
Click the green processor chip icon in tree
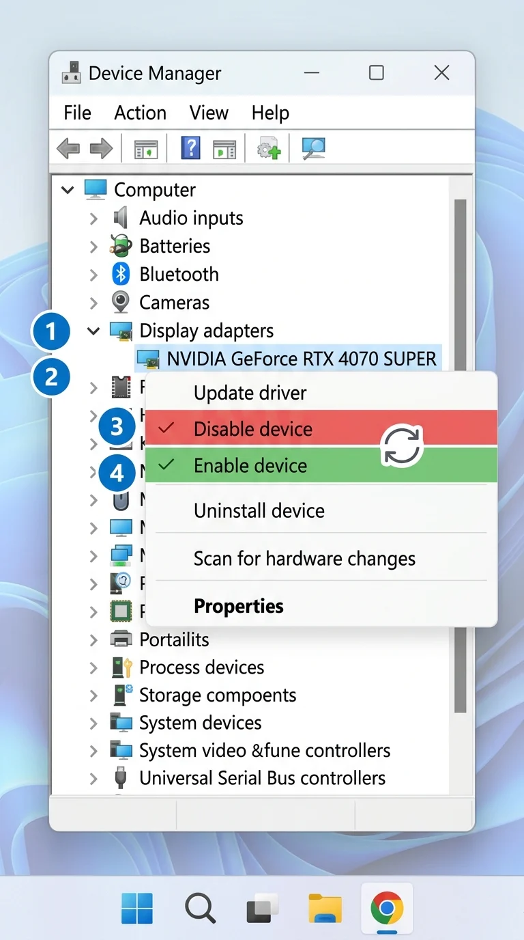(x=121, y=611)
